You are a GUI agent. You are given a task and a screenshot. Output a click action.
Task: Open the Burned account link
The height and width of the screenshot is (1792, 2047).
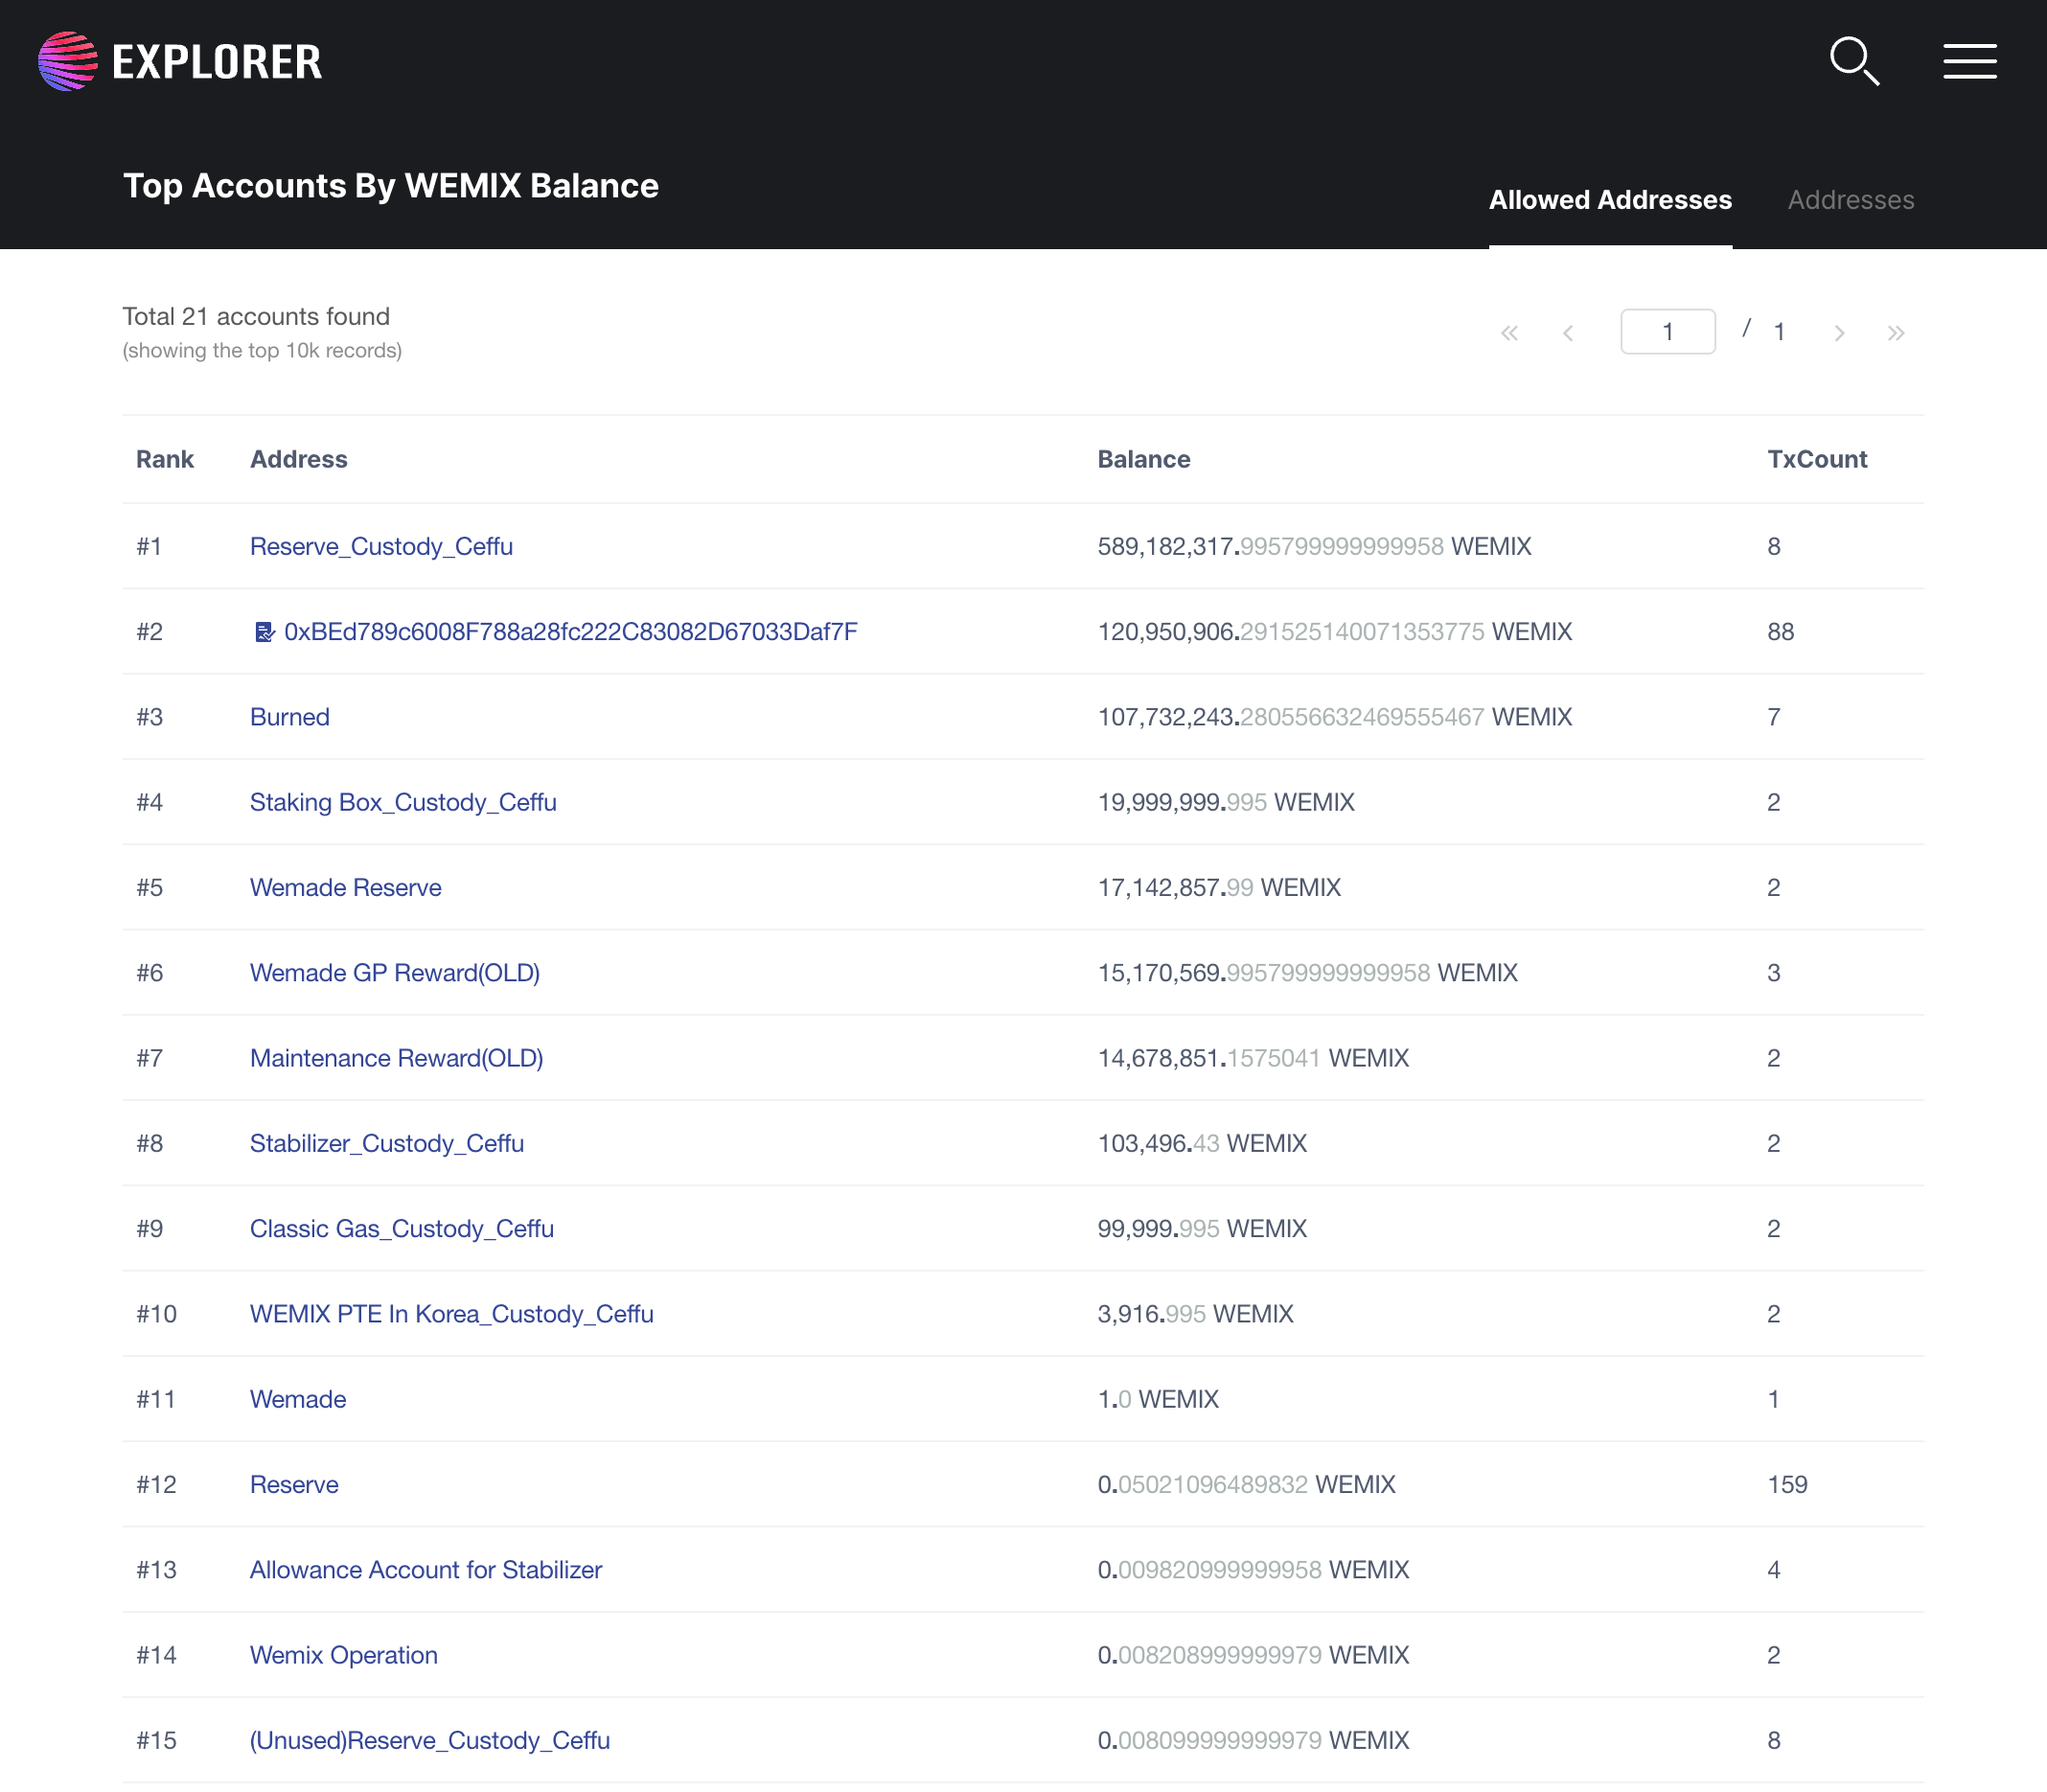289,717
